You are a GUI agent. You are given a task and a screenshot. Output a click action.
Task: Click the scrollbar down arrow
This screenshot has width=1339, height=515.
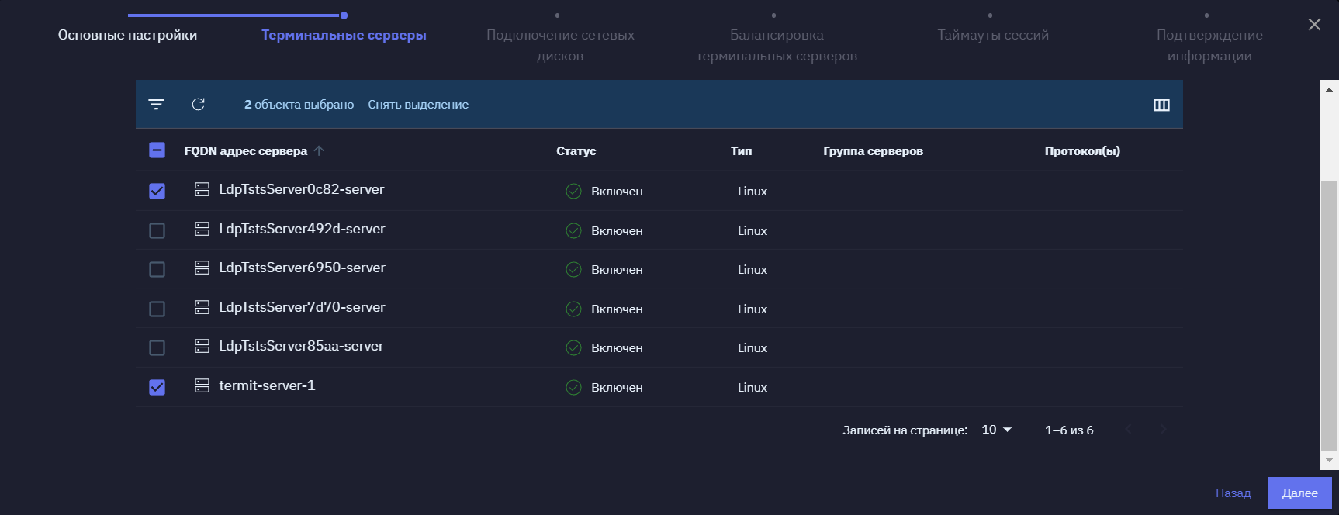[x=1329, y=460]
